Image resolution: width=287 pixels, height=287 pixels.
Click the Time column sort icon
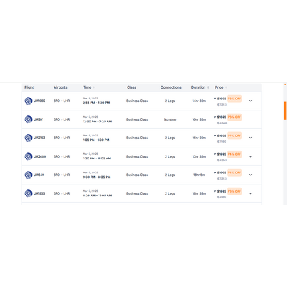[94, 87]
